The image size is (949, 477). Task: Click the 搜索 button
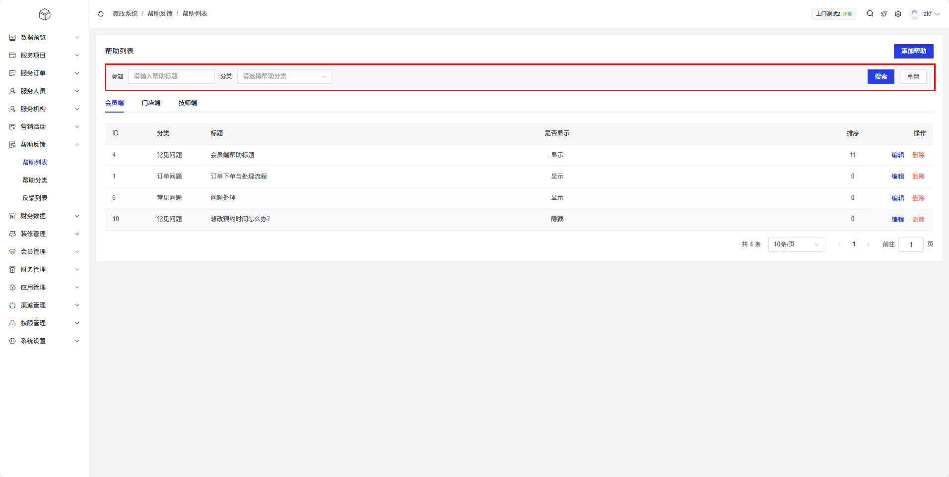click(881, 76)
